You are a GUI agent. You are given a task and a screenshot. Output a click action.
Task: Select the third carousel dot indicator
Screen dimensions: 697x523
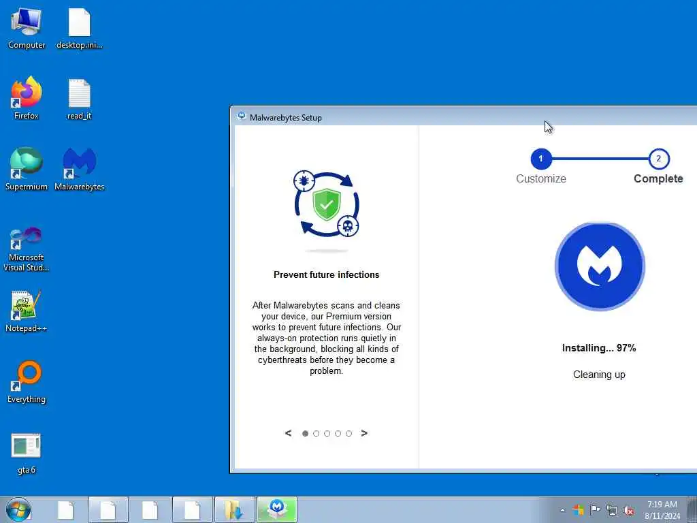pos(327,434)
